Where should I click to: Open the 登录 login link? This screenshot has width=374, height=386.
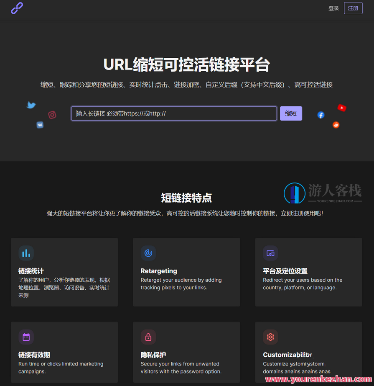pyautogui.click(x=333, y=8)
